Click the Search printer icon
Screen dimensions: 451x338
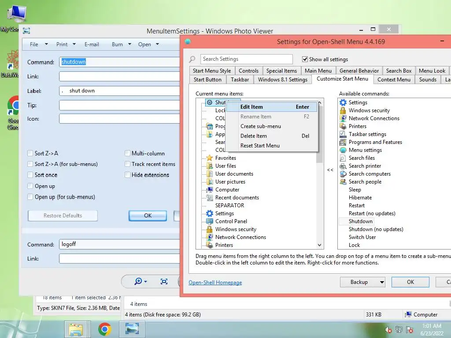(x=343, y=166)
